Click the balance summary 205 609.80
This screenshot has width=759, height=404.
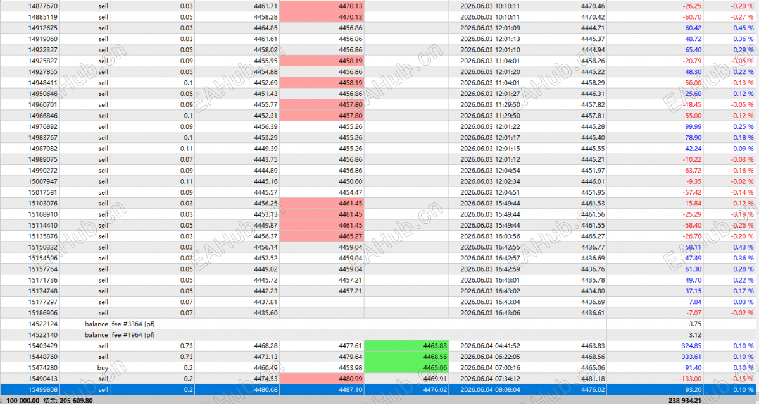tap(76, 400)
